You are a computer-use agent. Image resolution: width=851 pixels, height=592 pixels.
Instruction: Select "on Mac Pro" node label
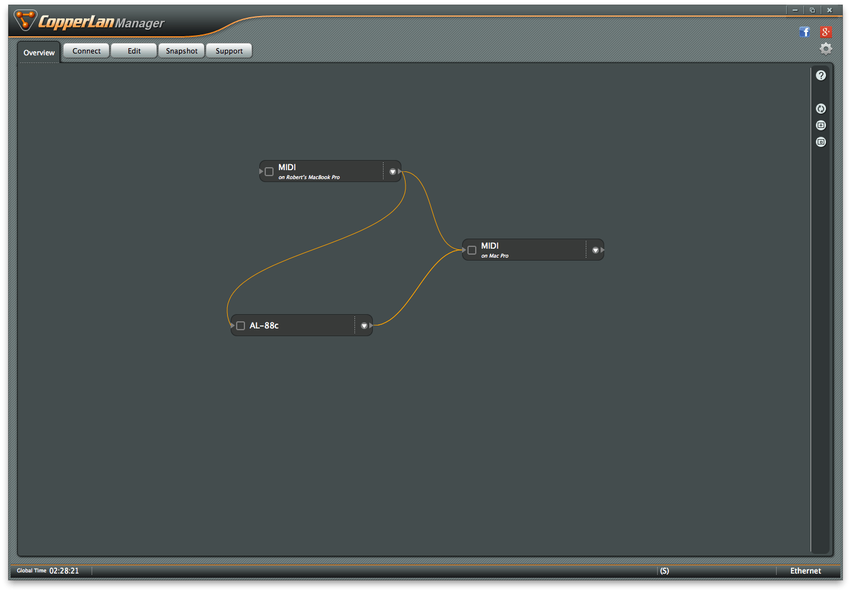(x=495, y=256)
